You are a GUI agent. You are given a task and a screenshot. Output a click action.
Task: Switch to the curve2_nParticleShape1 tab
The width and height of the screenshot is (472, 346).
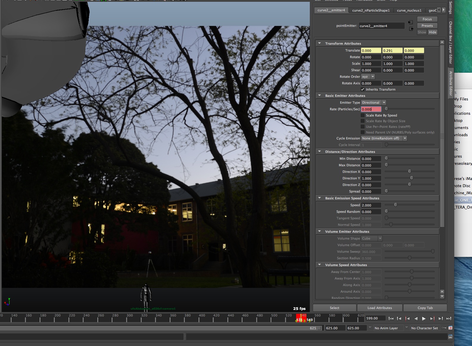[x=371, y=10]
